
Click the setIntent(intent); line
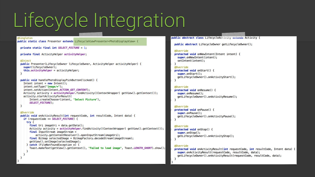pos(191,61)
